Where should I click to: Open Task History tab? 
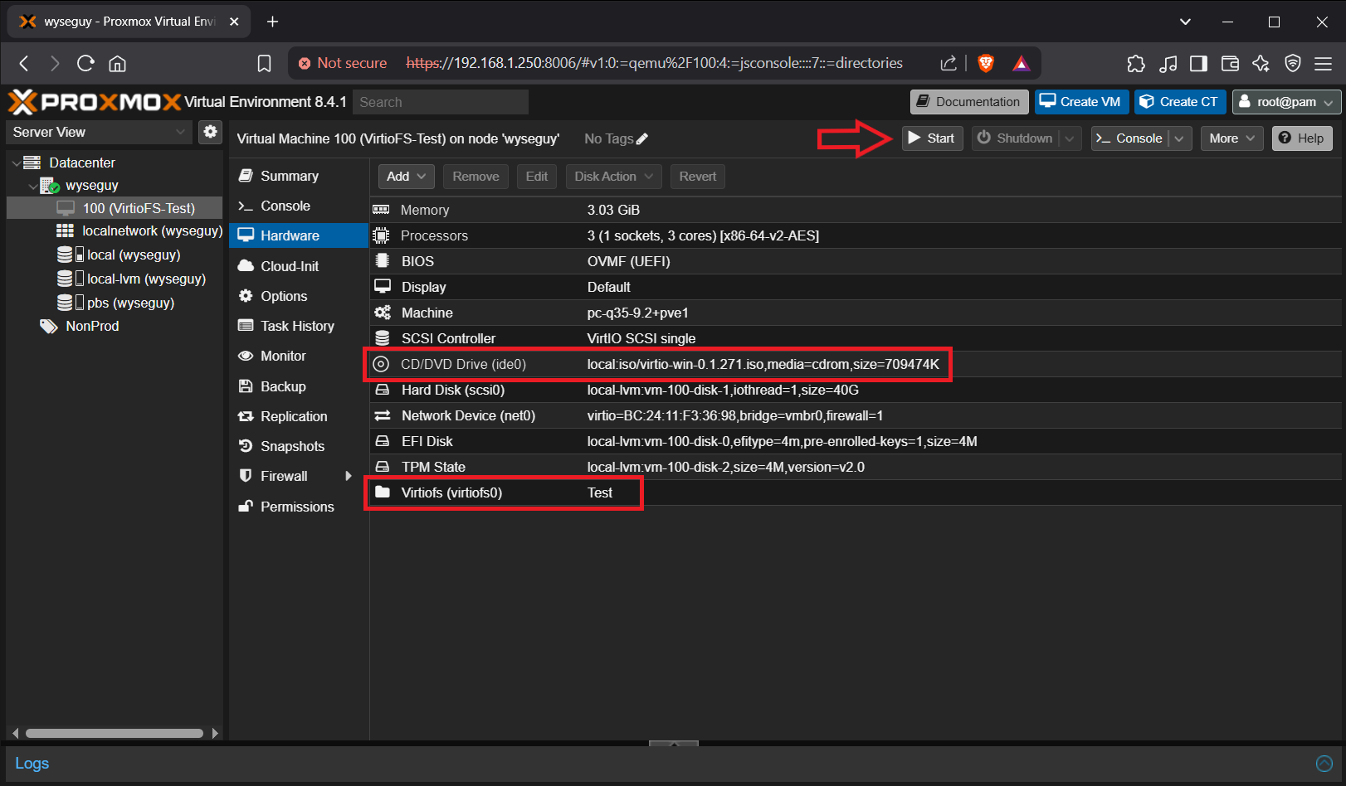click(x=297, y=326)
